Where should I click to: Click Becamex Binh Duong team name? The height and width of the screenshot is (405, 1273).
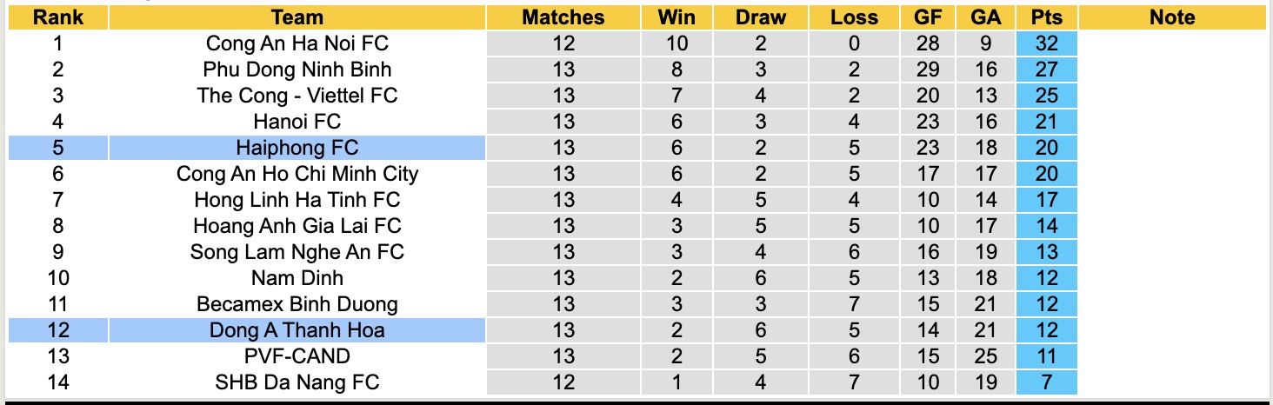(297, 304)
